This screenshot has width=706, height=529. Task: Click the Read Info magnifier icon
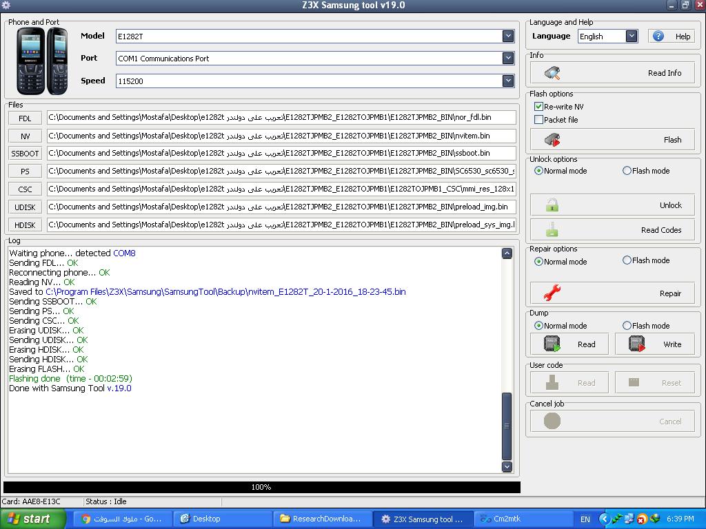coord(552,73)
